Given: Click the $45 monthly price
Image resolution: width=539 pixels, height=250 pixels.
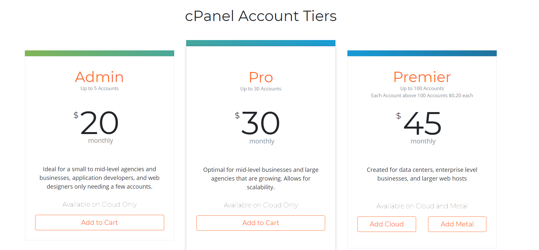Looking at the screenshot, I should pyautogui.click(x=419, y=127).
